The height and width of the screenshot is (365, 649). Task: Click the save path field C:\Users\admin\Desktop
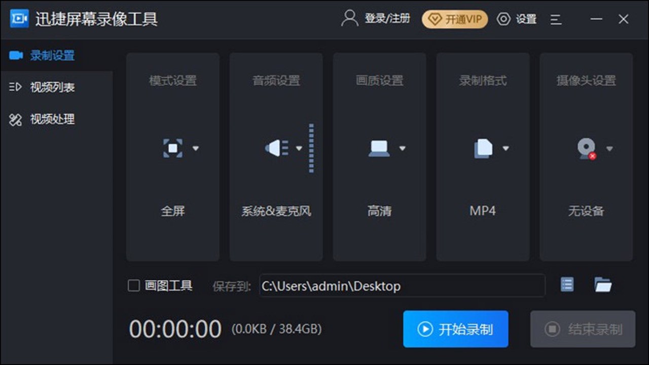[x=402, y=286]
